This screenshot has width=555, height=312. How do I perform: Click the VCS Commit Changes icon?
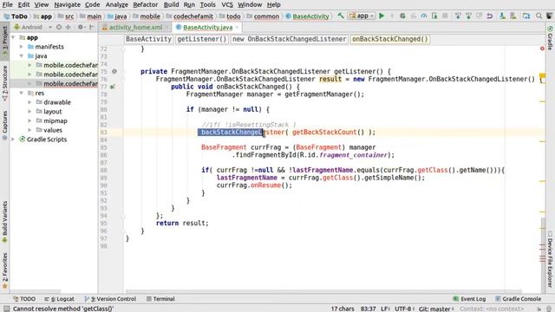[468, 16]
